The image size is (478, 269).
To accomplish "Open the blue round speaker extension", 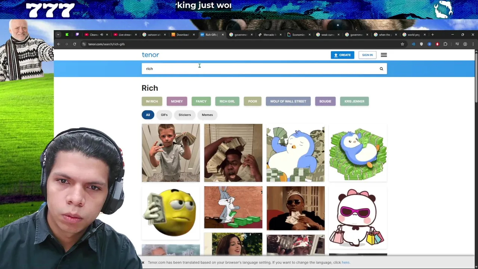I will pos(429,44).
